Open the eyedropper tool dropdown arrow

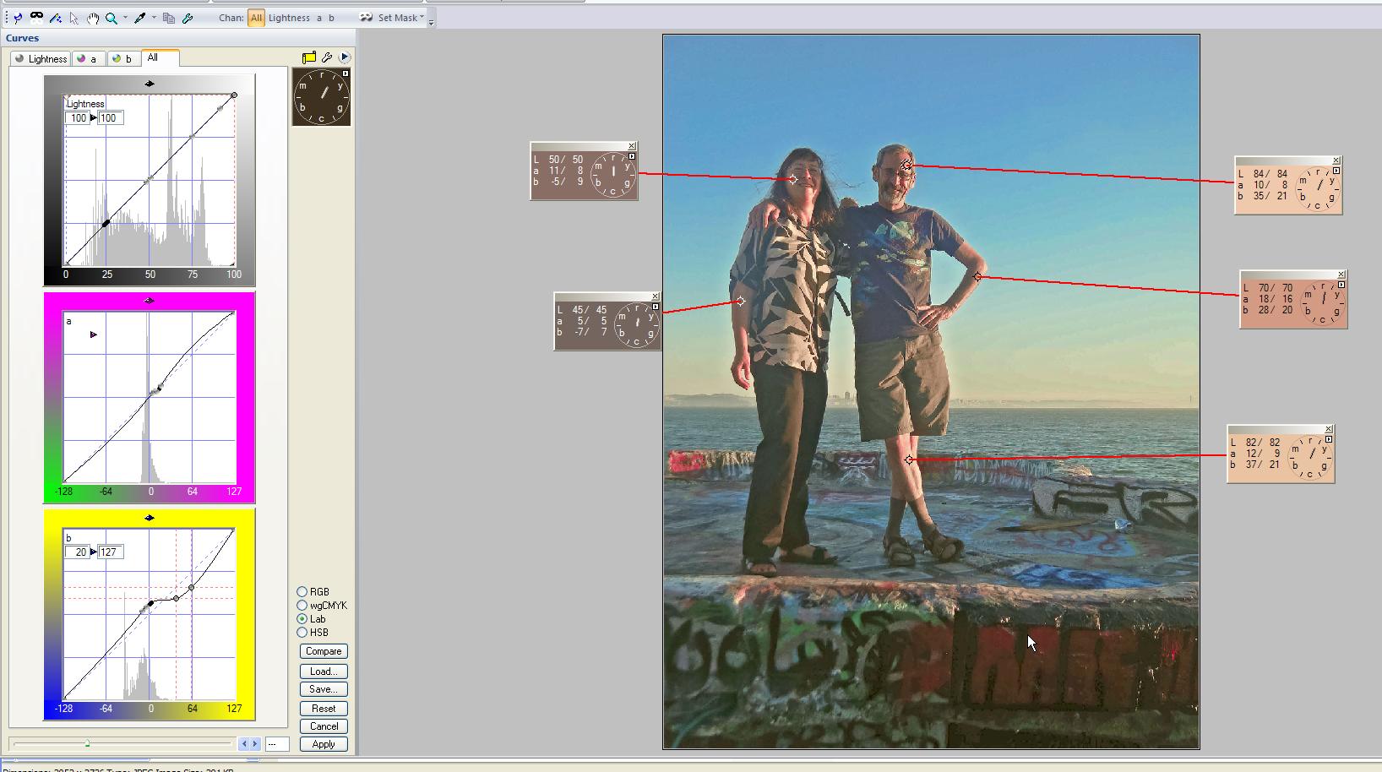(x=154, y=18)
